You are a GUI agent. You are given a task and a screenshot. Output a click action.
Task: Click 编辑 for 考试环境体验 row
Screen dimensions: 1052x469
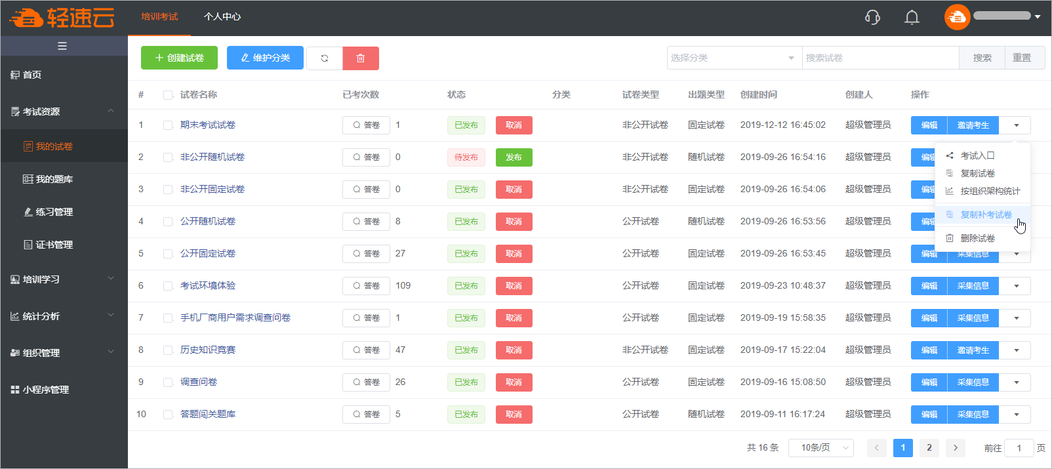(x=929, y=286)
